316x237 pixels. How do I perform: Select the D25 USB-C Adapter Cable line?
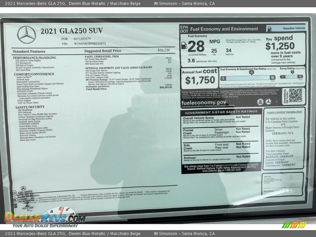pyautogui.click(x=97, y=77)
